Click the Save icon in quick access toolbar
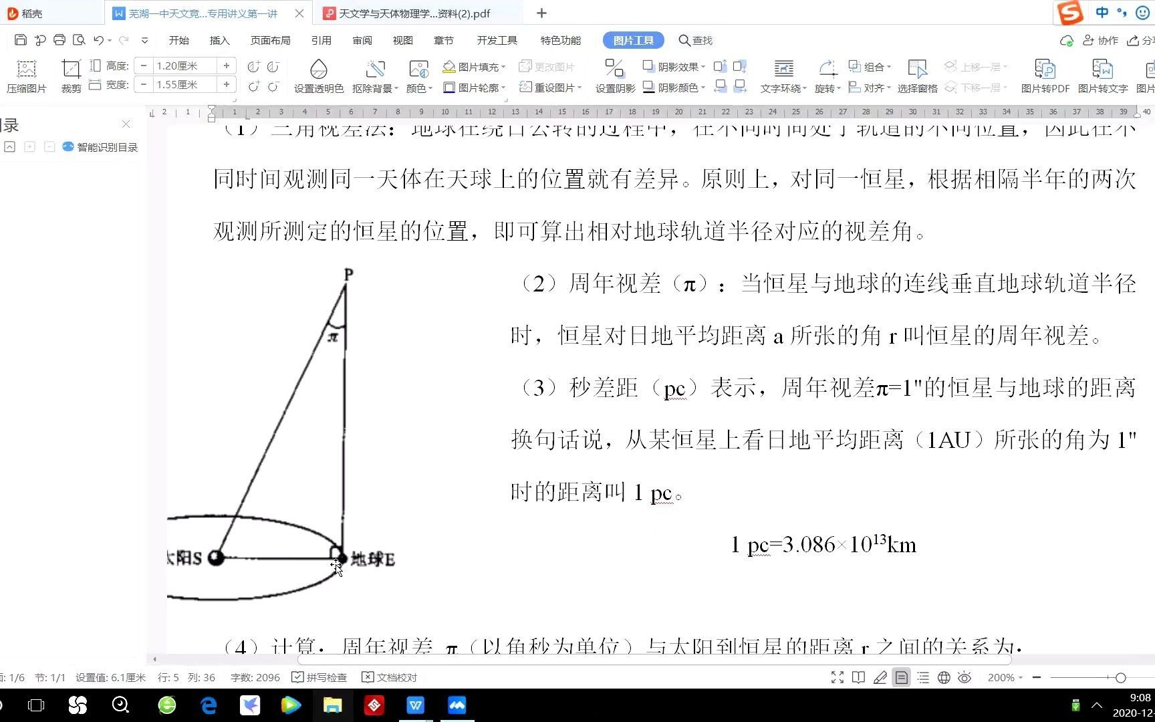Screen dimensions: 1155x722 click(20, 40)
